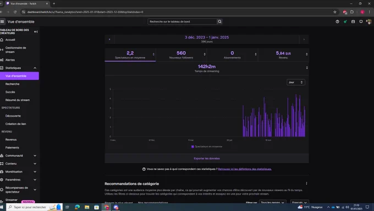Bookmark this page with the star icon

(335, 12)
